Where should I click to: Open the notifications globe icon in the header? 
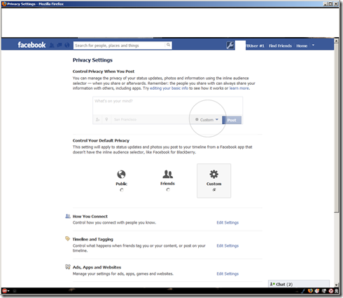(x=67, y=45)
